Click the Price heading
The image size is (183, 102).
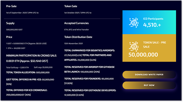(9, 37)
